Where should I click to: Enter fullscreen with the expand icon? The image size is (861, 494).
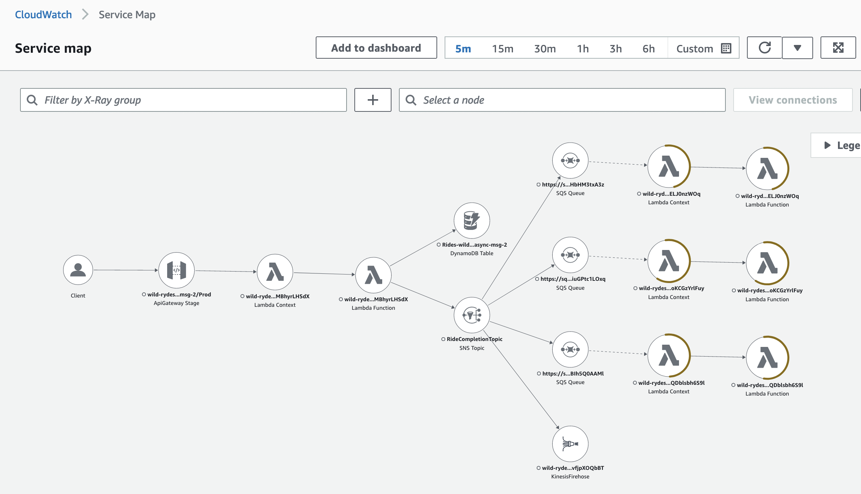pyautogui.click(x=838, y=48)
